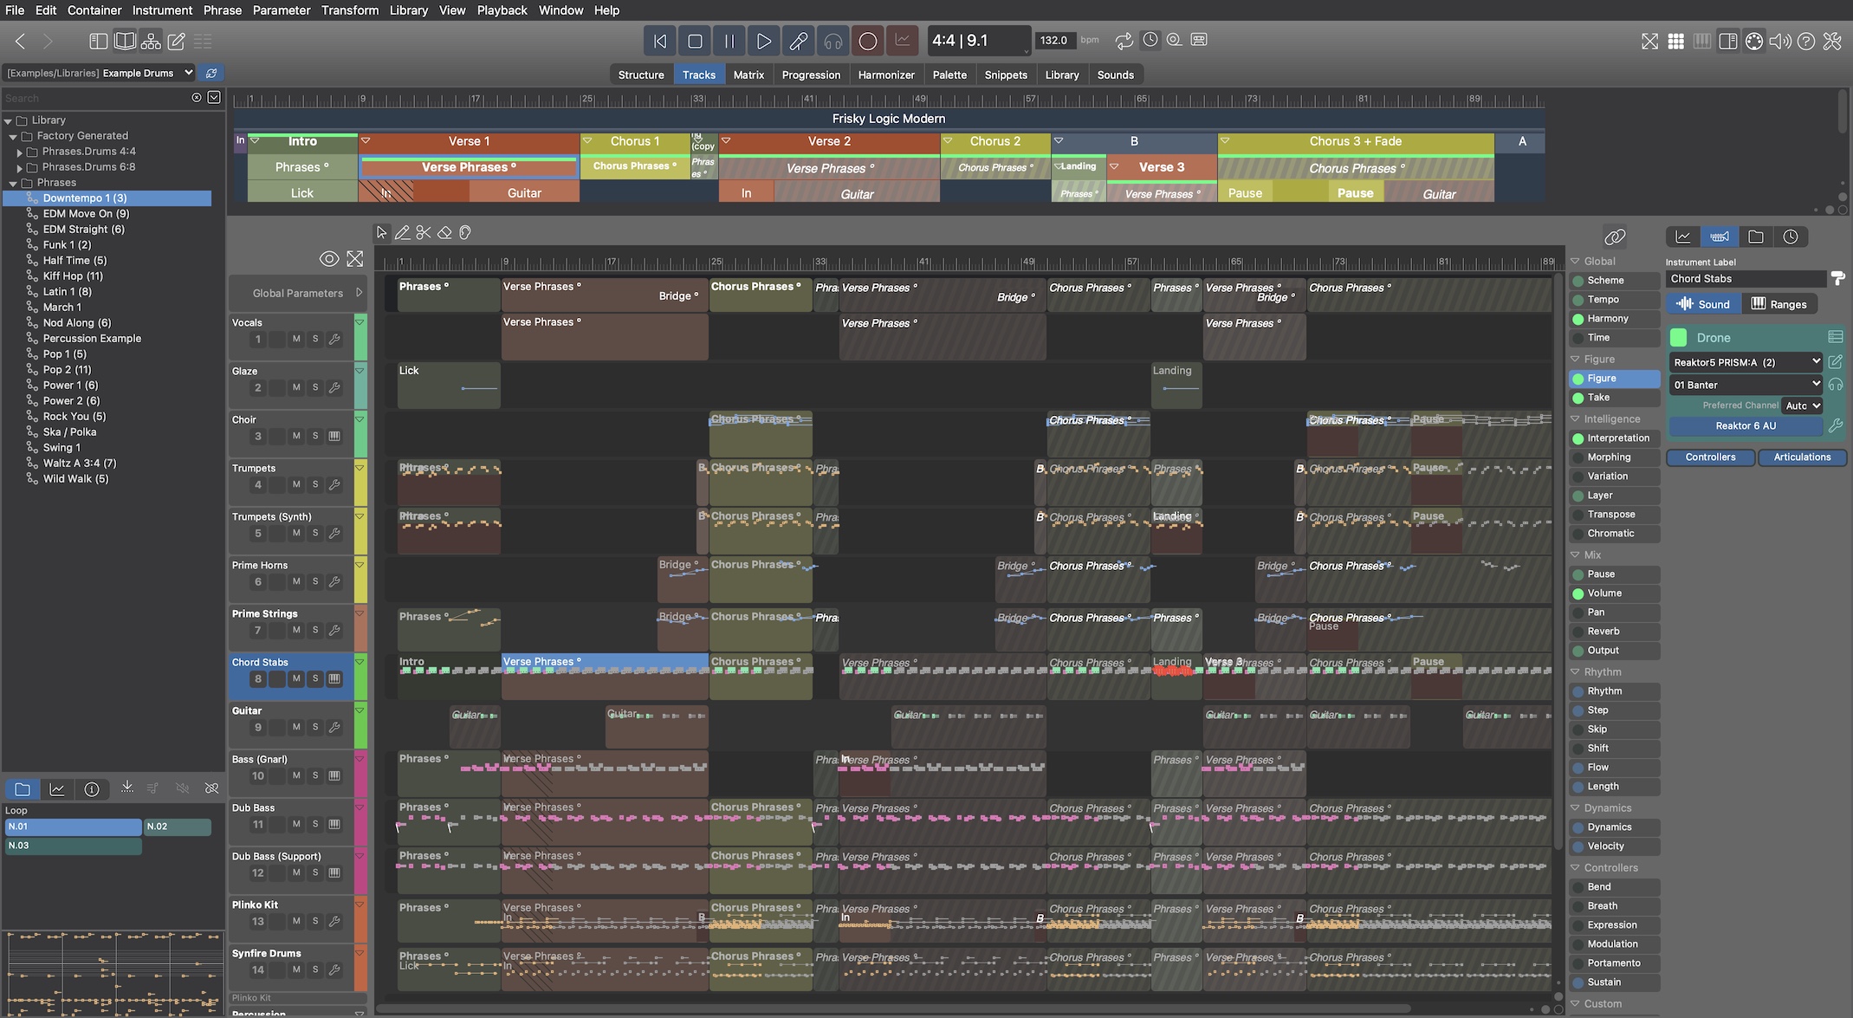
Task: Mute the Dub Bass track
Action: [x=296, y=824]
